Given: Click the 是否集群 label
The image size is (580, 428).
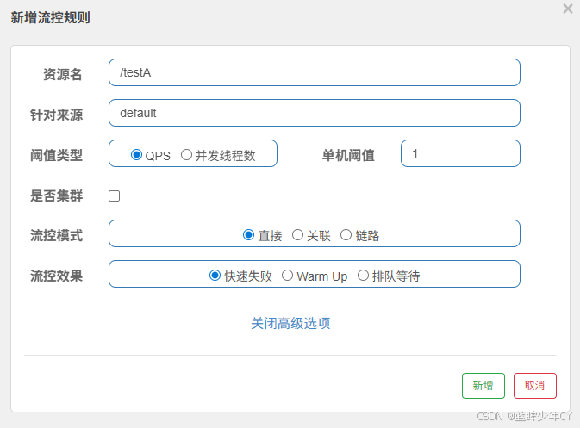Looking at the screenshot, I should 56,195.
